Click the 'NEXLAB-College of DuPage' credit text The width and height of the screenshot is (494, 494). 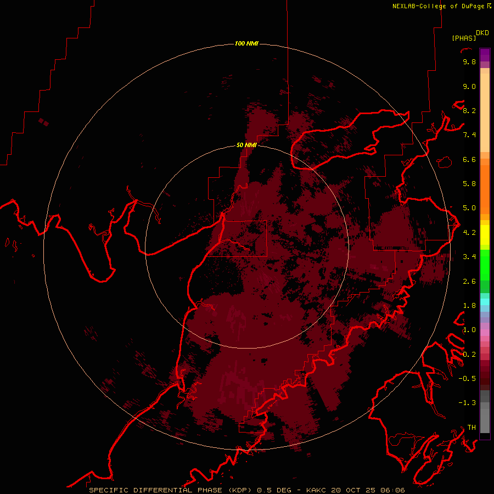(x=439, y=6)
